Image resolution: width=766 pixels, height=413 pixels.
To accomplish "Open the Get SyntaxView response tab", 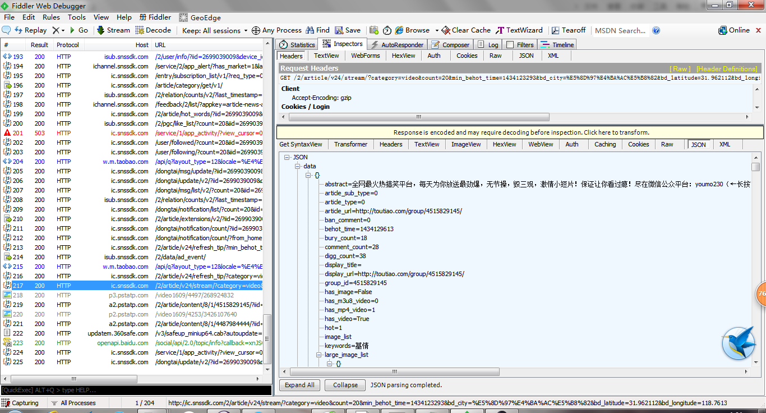I will pyautogui.click(x=301, y=144).
